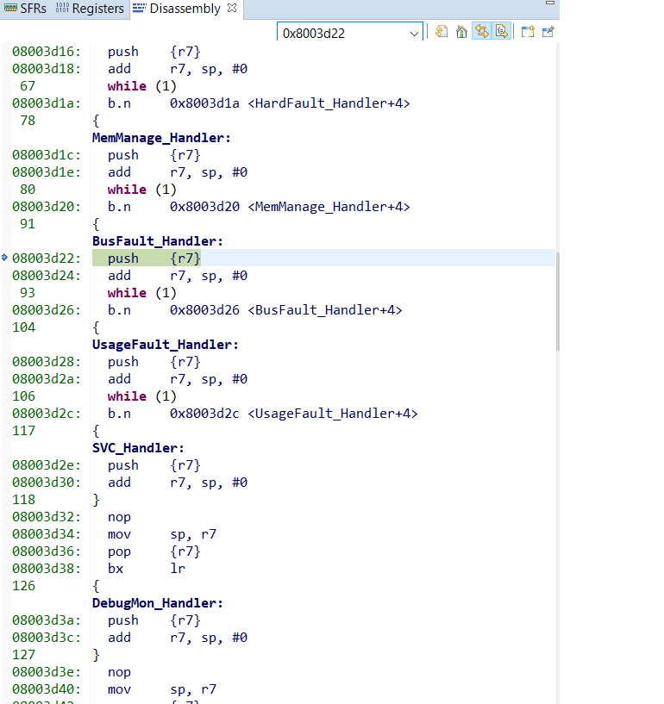The height and width of the screenshot is (704, 664).
Task: Click address 08003d38: bx lr line
Action: [x=99, y=569]
